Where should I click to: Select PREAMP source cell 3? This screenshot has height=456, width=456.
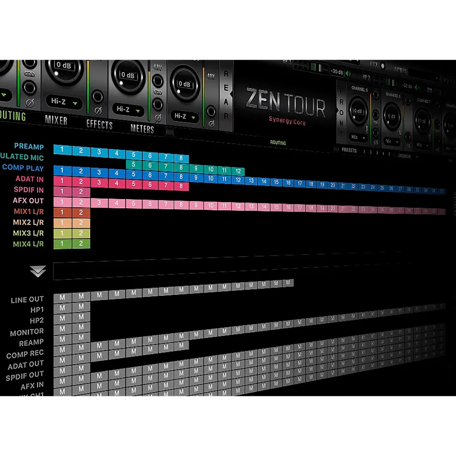99,152
